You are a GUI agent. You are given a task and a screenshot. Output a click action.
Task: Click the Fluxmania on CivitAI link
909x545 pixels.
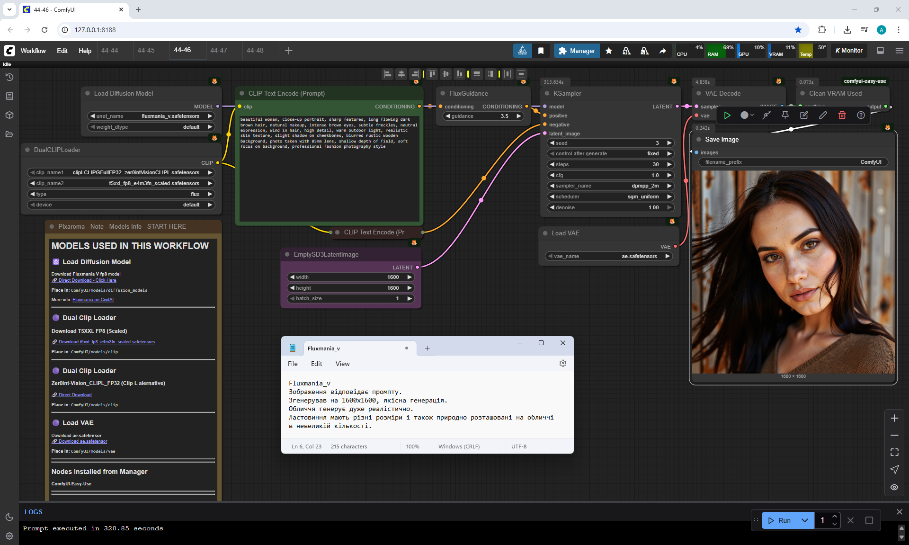click(x=93, y=300)
